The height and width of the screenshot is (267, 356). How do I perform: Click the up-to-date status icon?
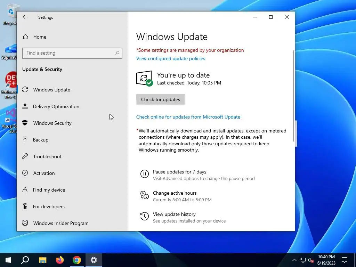(144, 79)
